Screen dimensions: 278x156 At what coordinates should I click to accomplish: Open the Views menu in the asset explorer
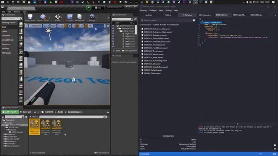click(x=161, y=10)
